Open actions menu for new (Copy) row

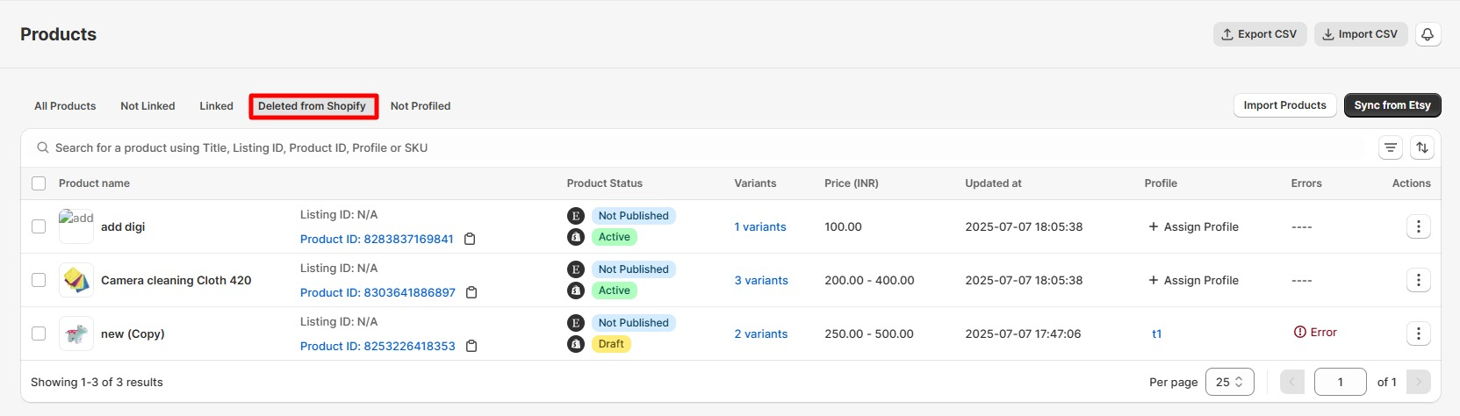pos(1419,334)
